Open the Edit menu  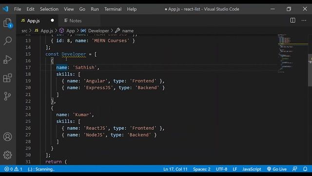click(30, 9)
